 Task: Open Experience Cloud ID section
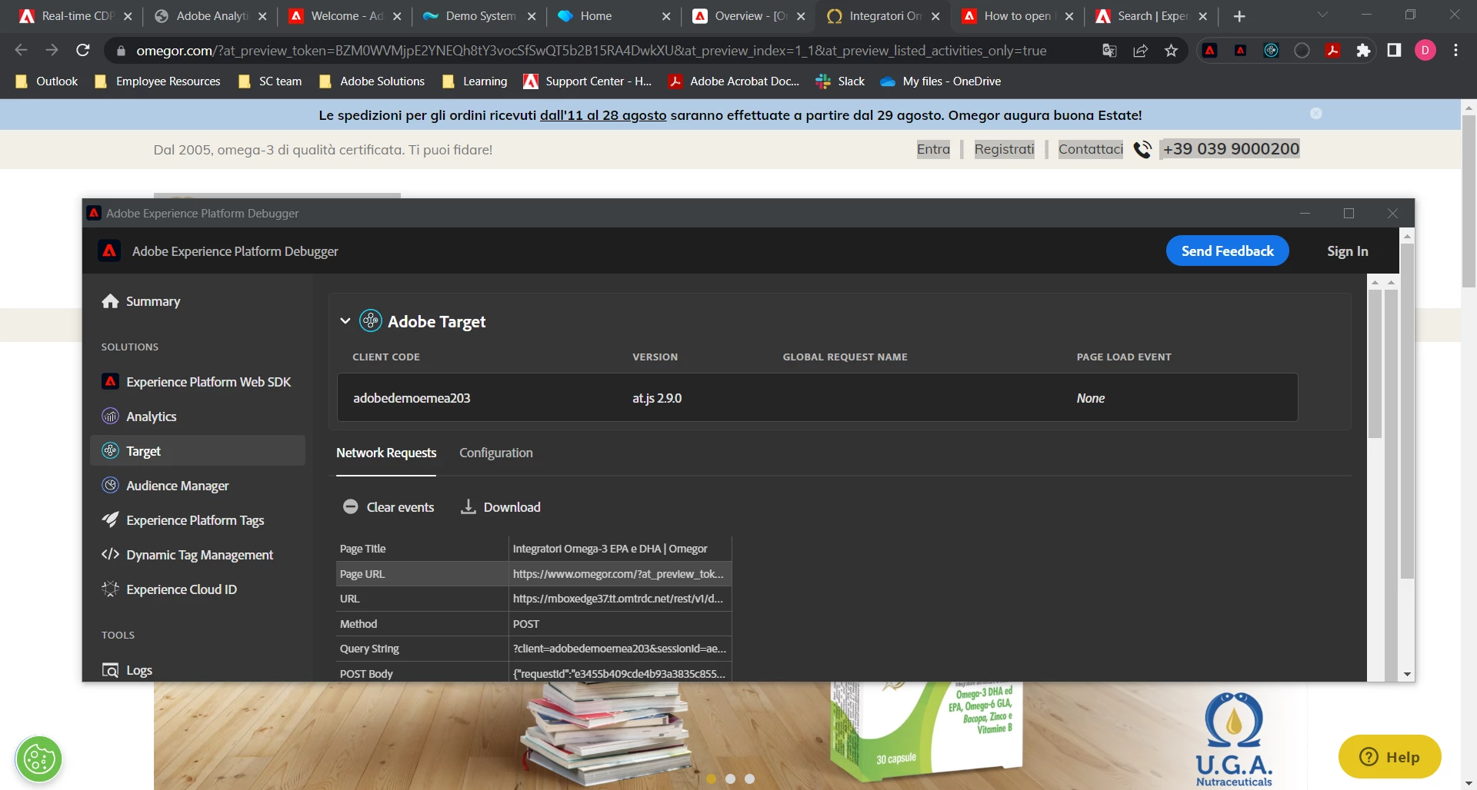click(x=169, y=589)
